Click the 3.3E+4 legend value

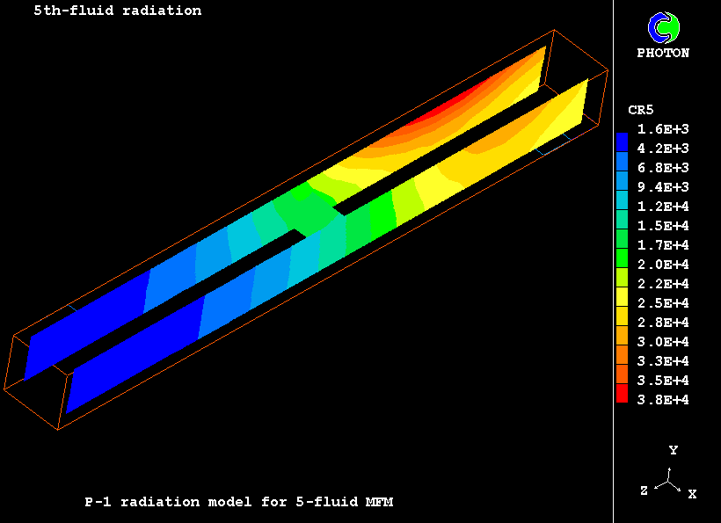click(663, 361)
